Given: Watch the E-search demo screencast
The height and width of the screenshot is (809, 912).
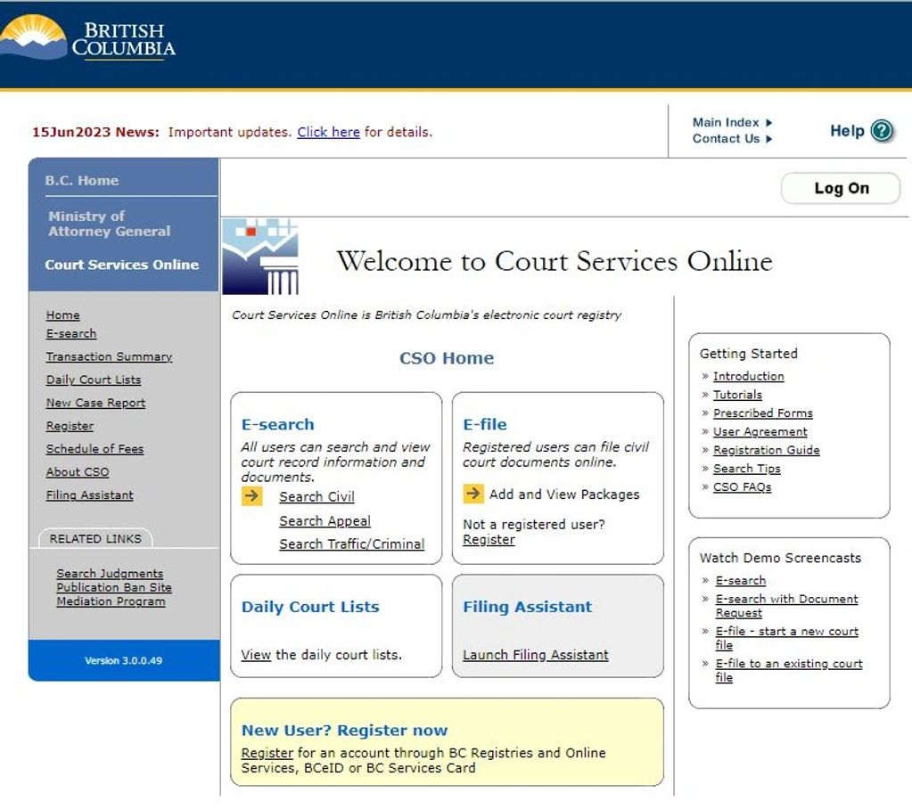Looking at the screenshot, I should [741, 581].
